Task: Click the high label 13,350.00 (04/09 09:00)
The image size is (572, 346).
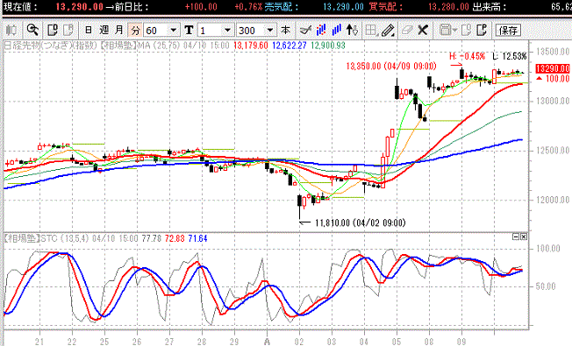Action: point(391,67)
